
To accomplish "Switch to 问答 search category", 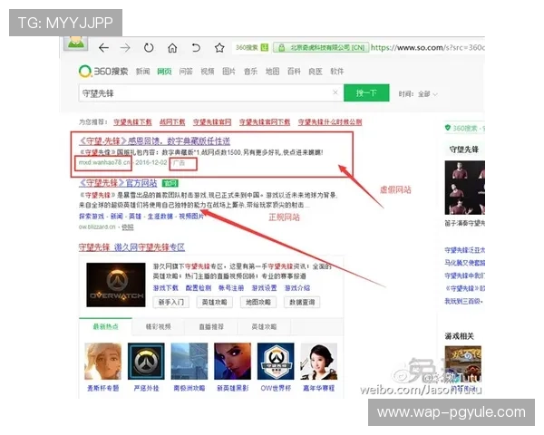I will 186,72.
